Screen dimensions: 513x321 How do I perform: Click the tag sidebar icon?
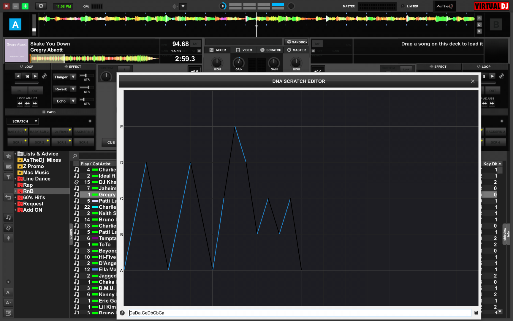(x=8, y=228)
